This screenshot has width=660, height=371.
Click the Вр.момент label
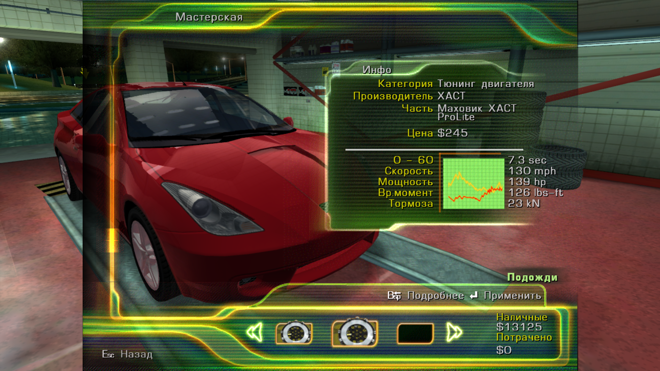(x=405, y=193)
